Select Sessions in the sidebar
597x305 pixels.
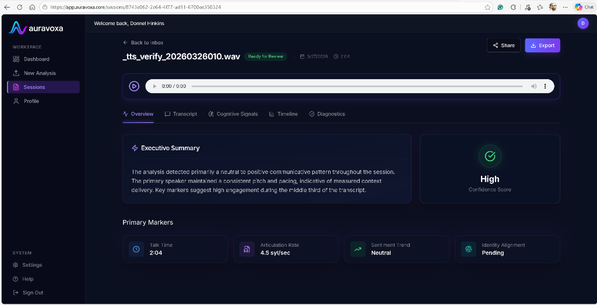(43, 87)
